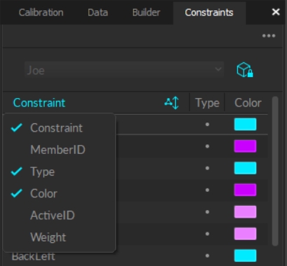Screen dimensions: 287x266
Task: Click the Color column header
Action: (x=248, y=103)
